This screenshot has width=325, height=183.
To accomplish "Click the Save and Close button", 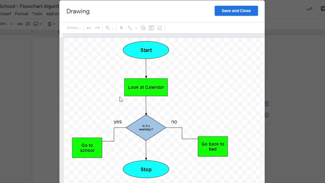I will (x=236, y=11).
